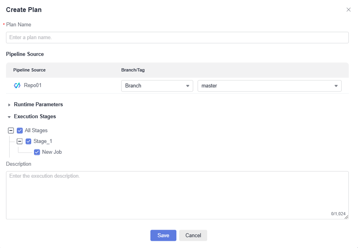Select the All Stages tree label
This screenshot has height=248, width=358.
36,130
